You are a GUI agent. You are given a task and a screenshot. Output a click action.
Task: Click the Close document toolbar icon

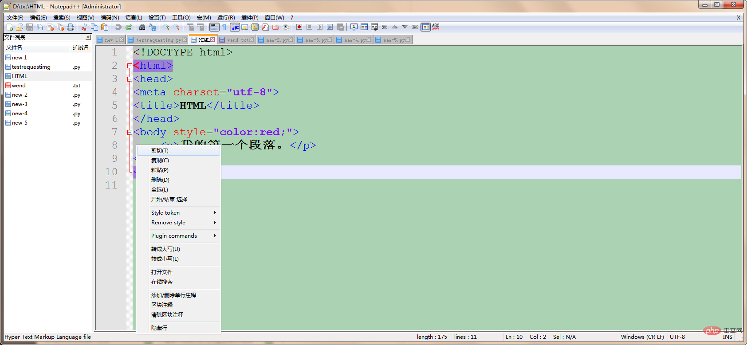tap(50, 27)
